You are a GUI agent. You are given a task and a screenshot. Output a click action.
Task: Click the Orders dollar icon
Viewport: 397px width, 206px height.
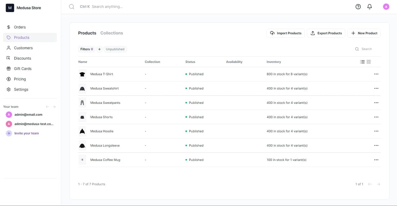coord(9,27)
